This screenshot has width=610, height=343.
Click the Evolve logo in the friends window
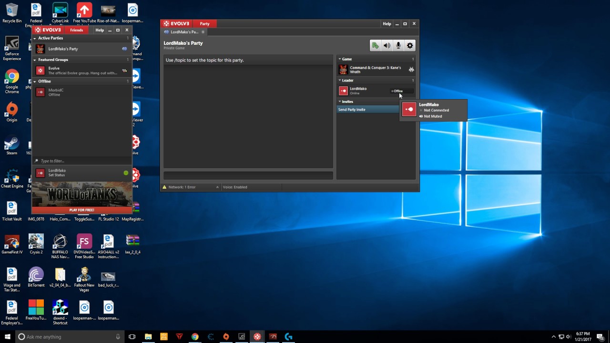[x=48, y=30]
